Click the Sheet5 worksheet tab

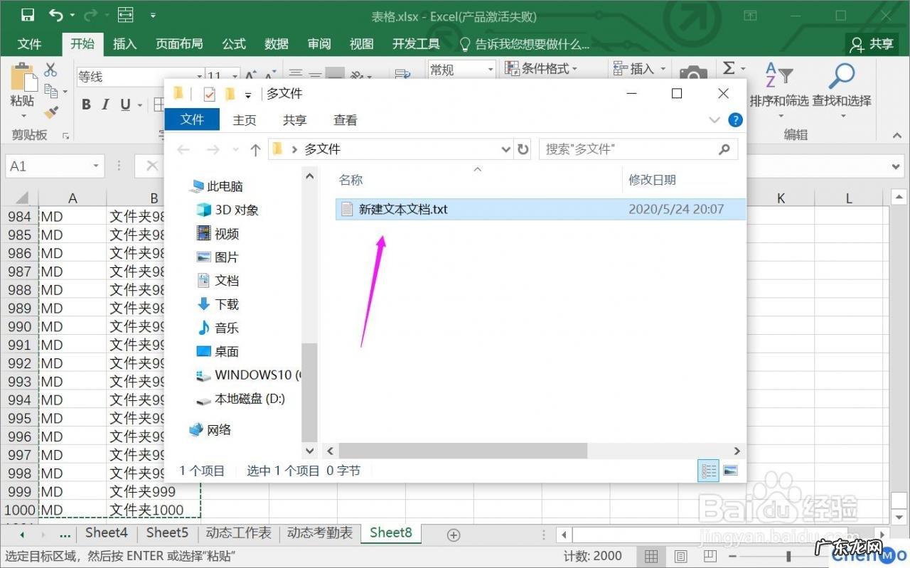pyautogui.click(x=166, y=532)
